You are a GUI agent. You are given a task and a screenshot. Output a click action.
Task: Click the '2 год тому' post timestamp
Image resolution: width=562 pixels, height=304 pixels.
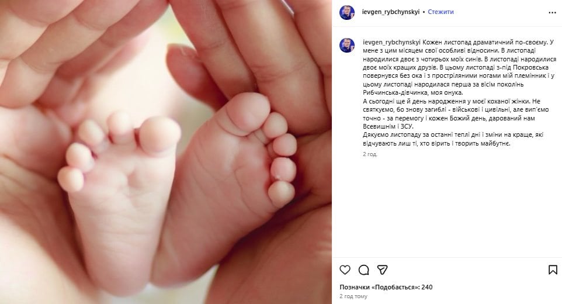coord(353,296)
